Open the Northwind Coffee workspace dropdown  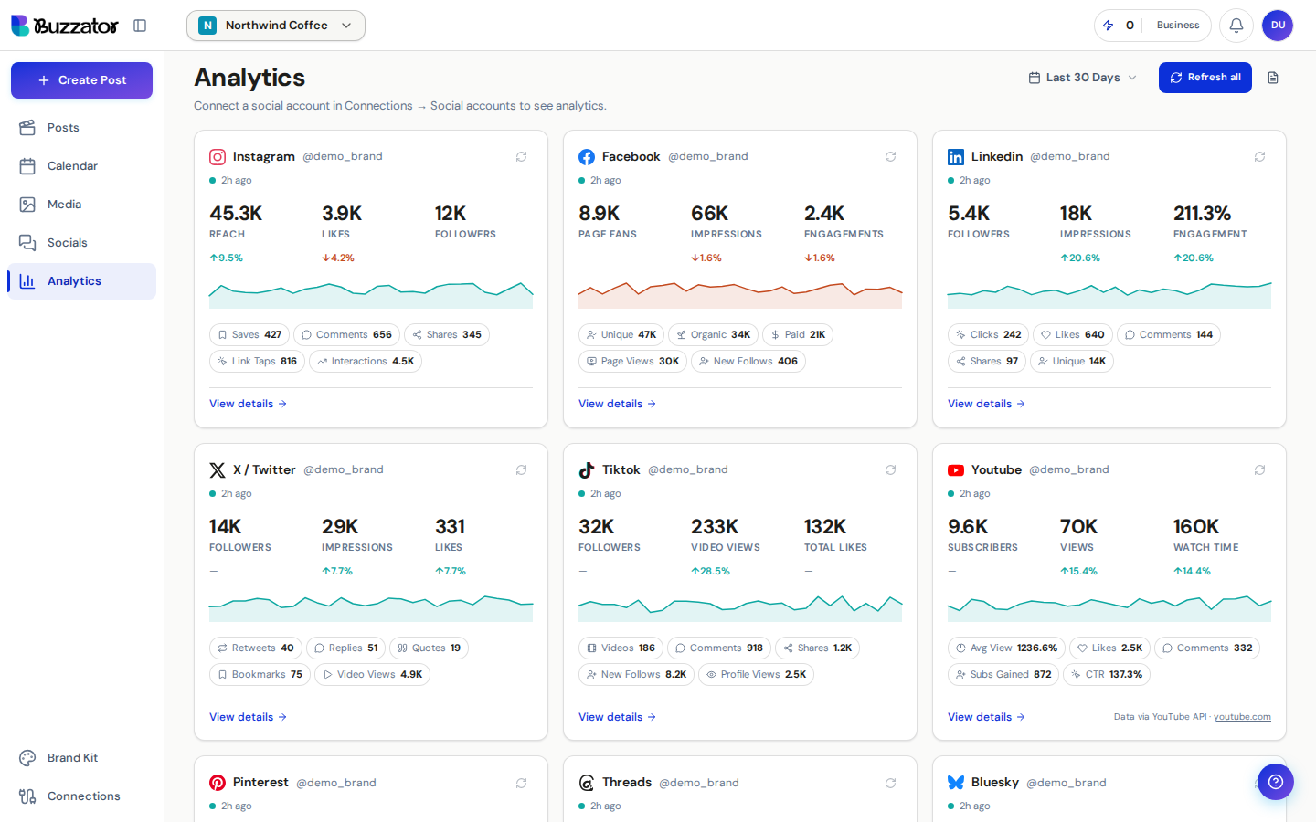(276, 26)
